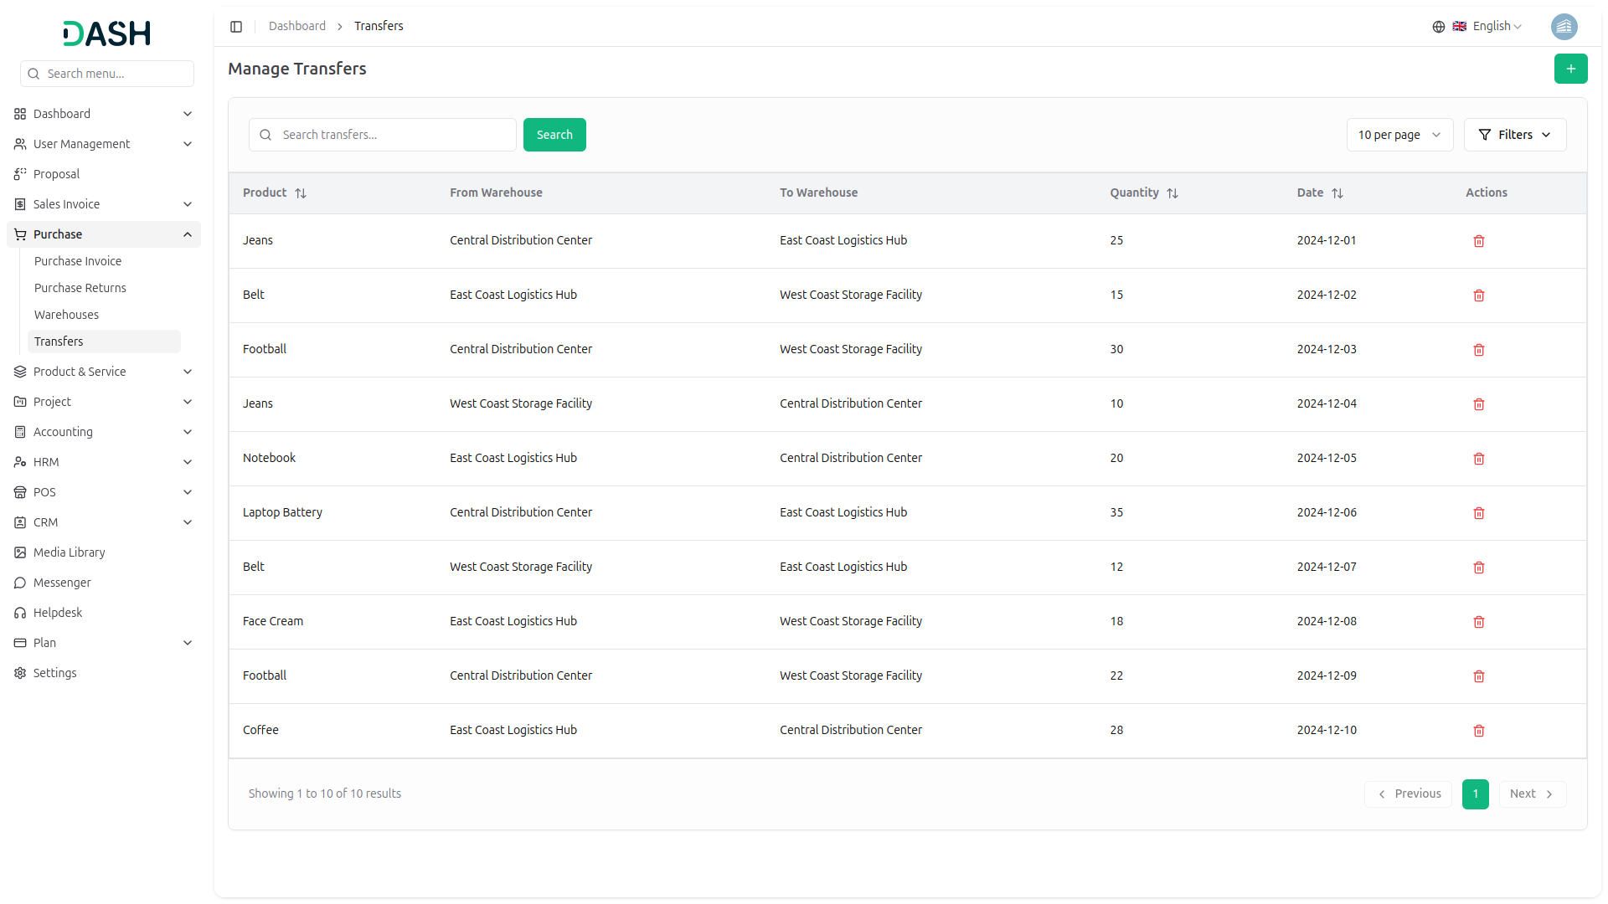Open the 10 per page dropdown
This screenshot has height=904, width=1608.
tap(1399, 135)
